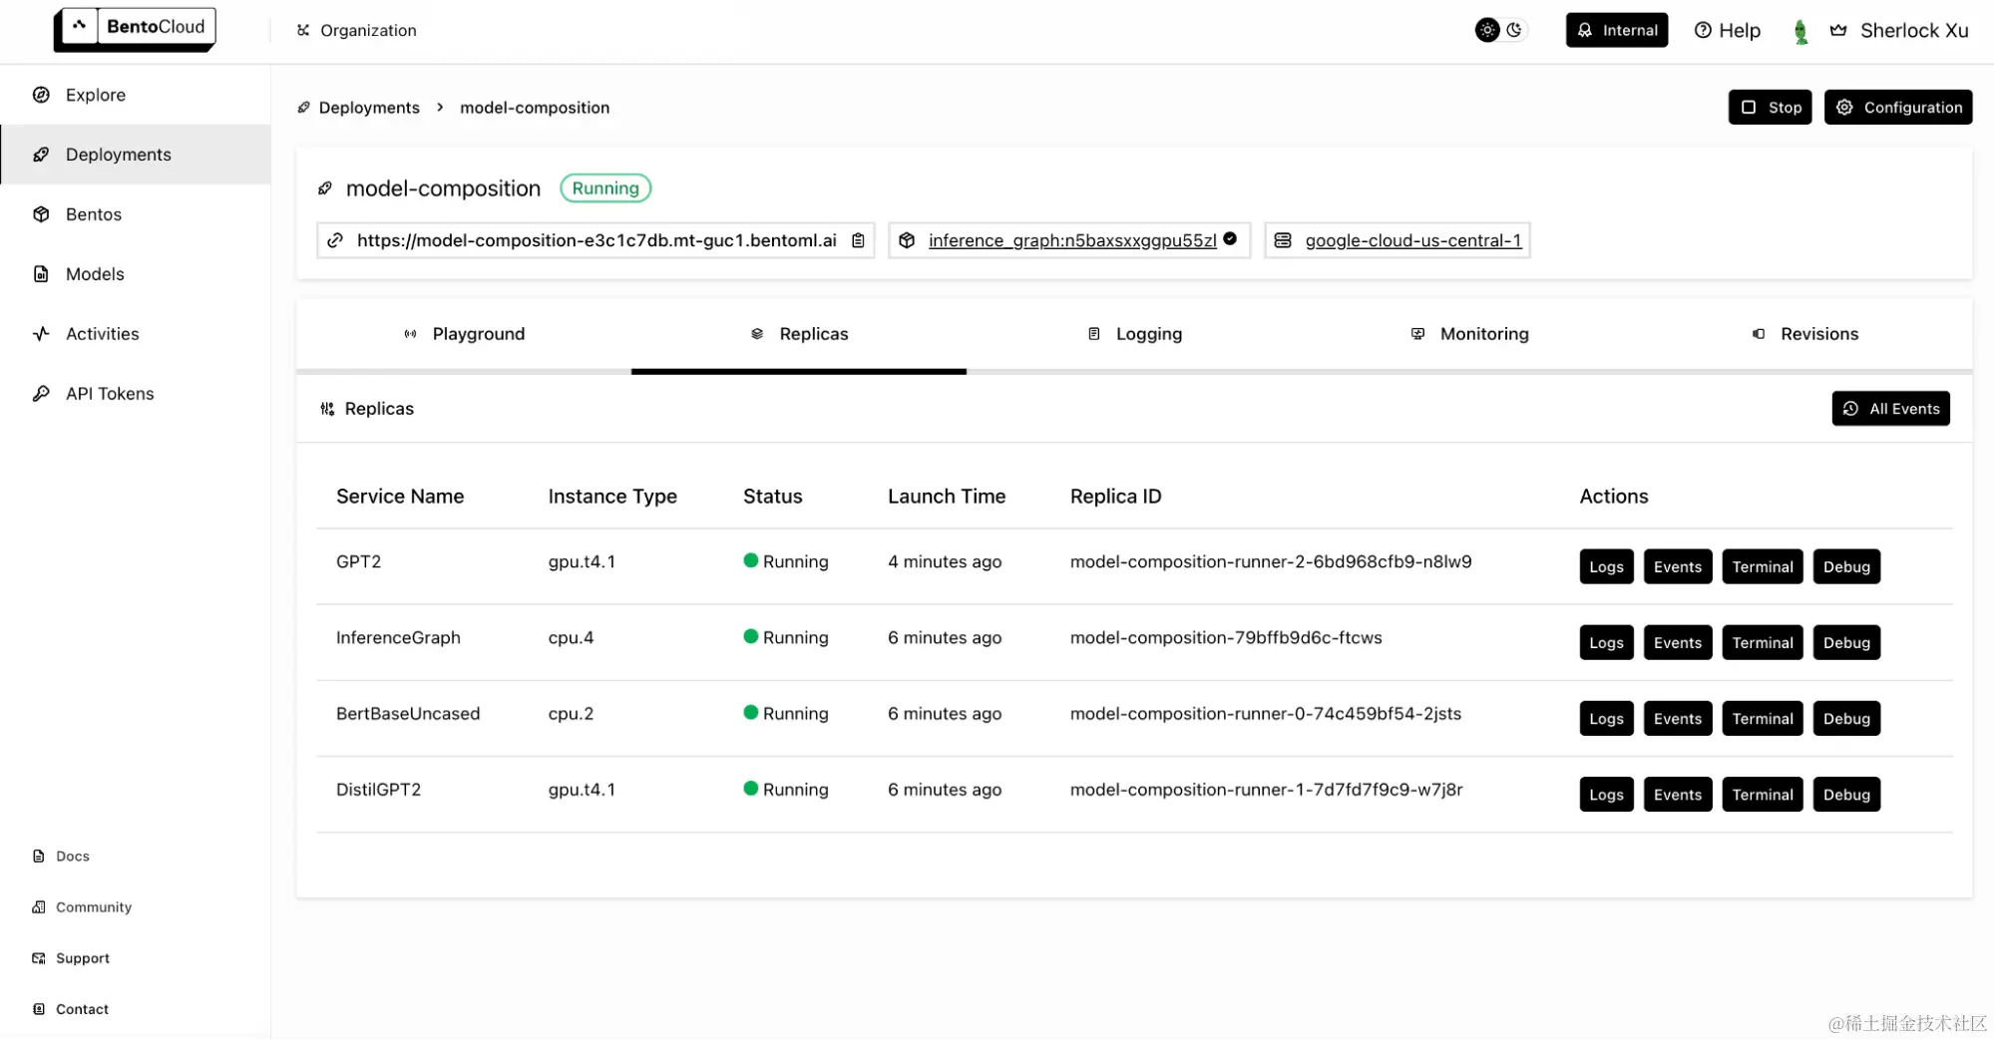1994x1040 pixels.
Task: Click the Models file icon
Action: point(41,274)
